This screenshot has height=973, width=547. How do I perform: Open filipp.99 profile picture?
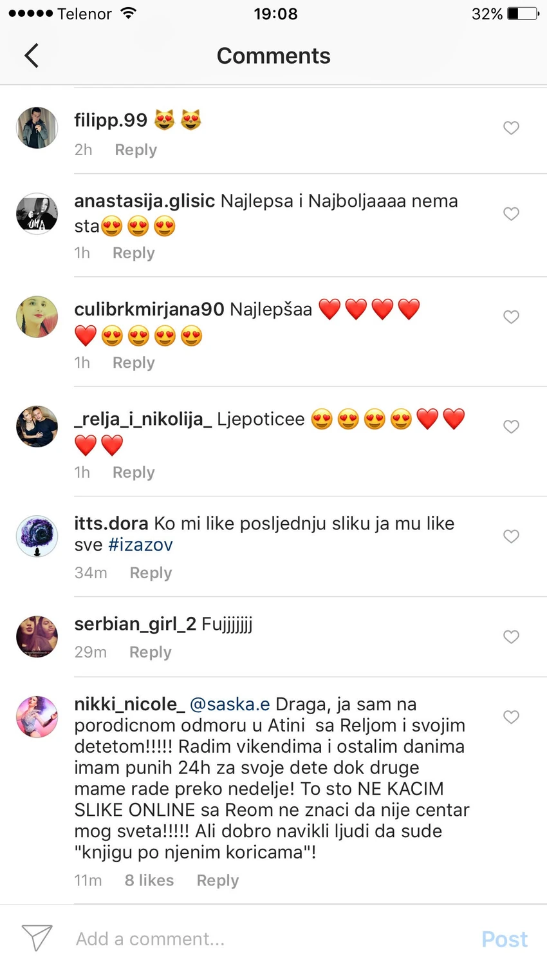pos(37,128)
